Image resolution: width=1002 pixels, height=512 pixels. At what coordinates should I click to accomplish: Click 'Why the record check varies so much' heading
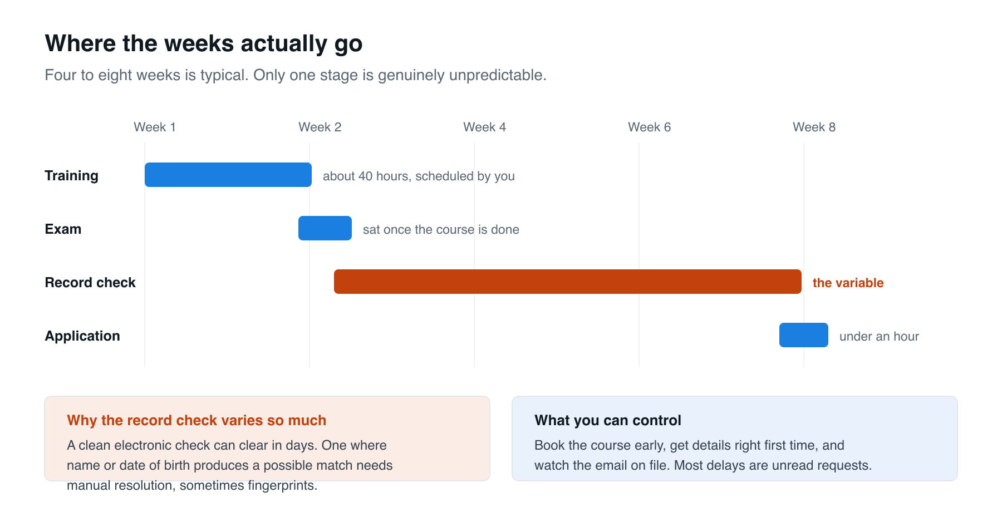tap(197, 420)
